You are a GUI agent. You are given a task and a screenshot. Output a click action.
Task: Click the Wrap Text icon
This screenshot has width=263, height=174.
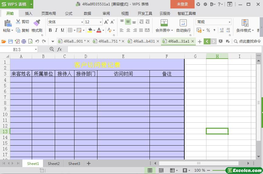click(x=183, y=23)
